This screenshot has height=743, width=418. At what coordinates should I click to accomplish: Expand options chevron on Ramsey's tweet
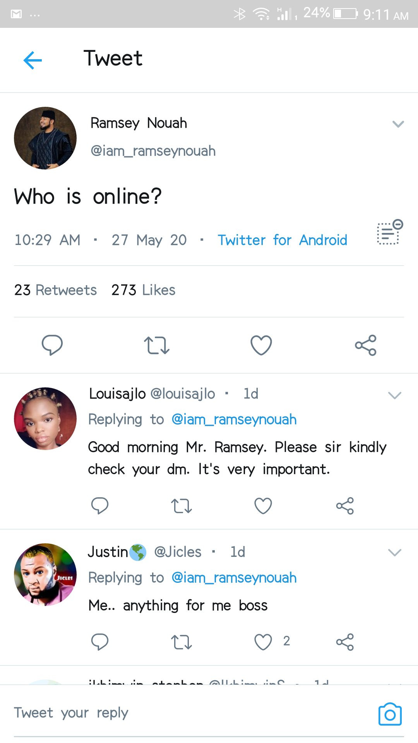tap(398, 124)
